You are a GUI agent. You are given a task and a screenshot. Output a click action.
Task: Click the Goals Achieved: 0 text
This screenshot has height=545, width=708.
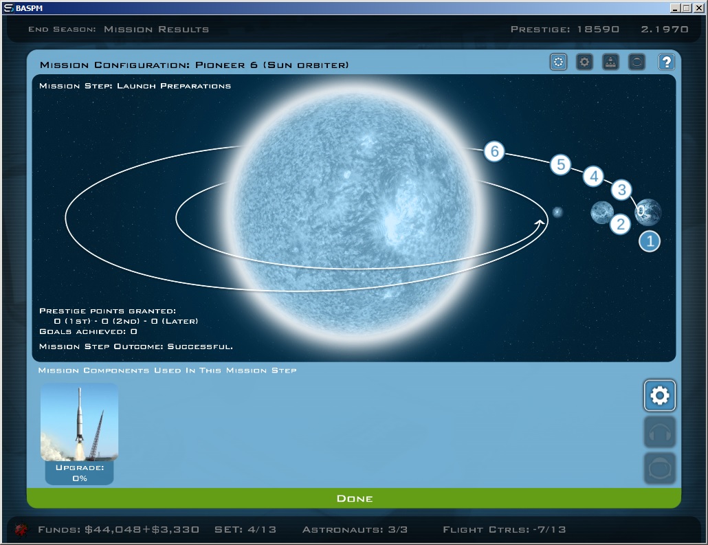pyautogui.click(x=88, y=331)
